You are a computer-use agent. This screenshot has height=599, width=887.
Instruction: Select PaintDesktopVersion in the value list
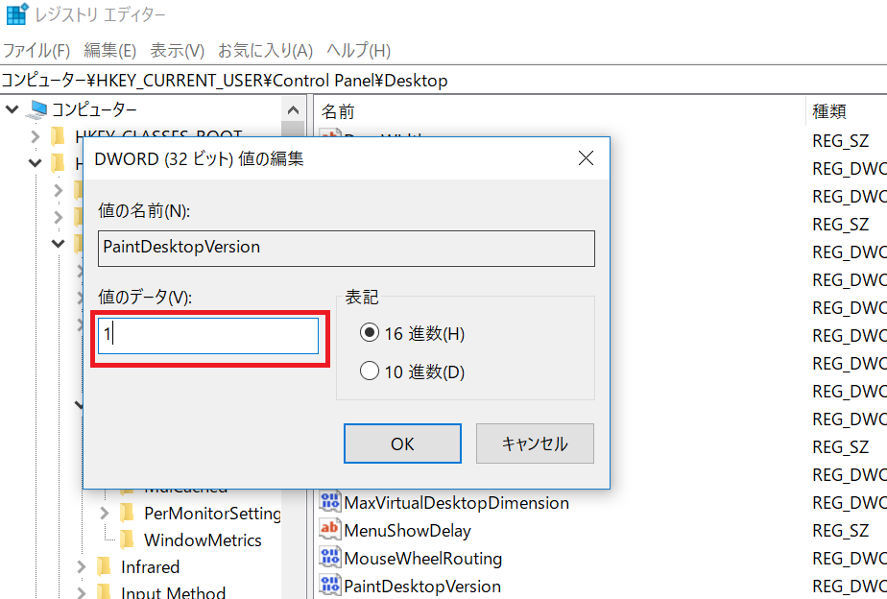click(x=422, y=586)
